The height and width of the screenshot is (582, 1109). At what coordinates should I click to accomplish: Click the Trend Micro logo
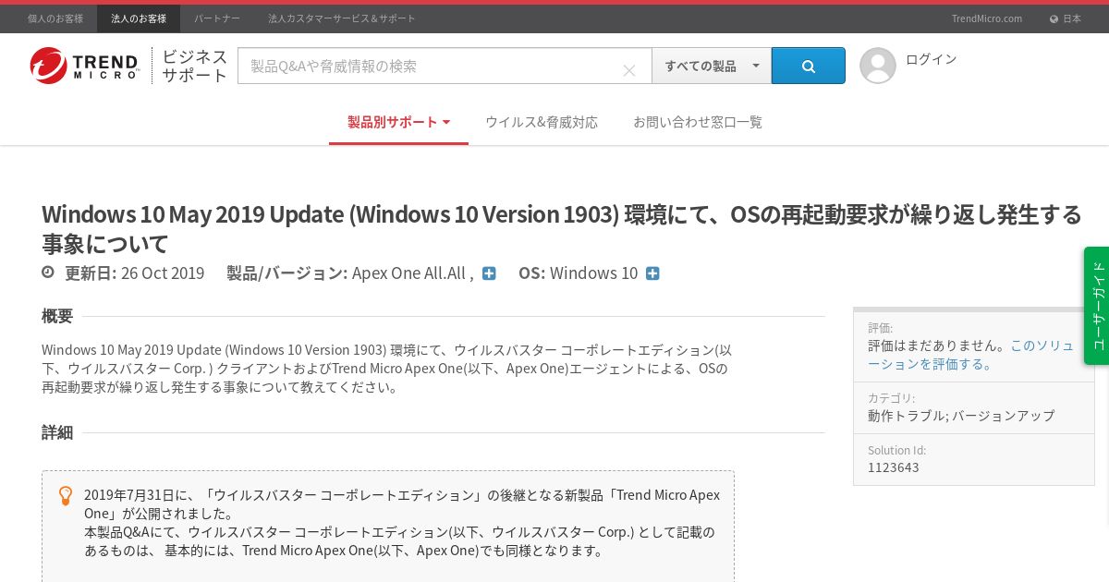pos(84,66)
